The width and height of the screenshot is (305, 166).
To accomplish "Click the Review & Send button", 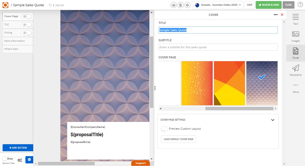I will (x=268, y=5).
